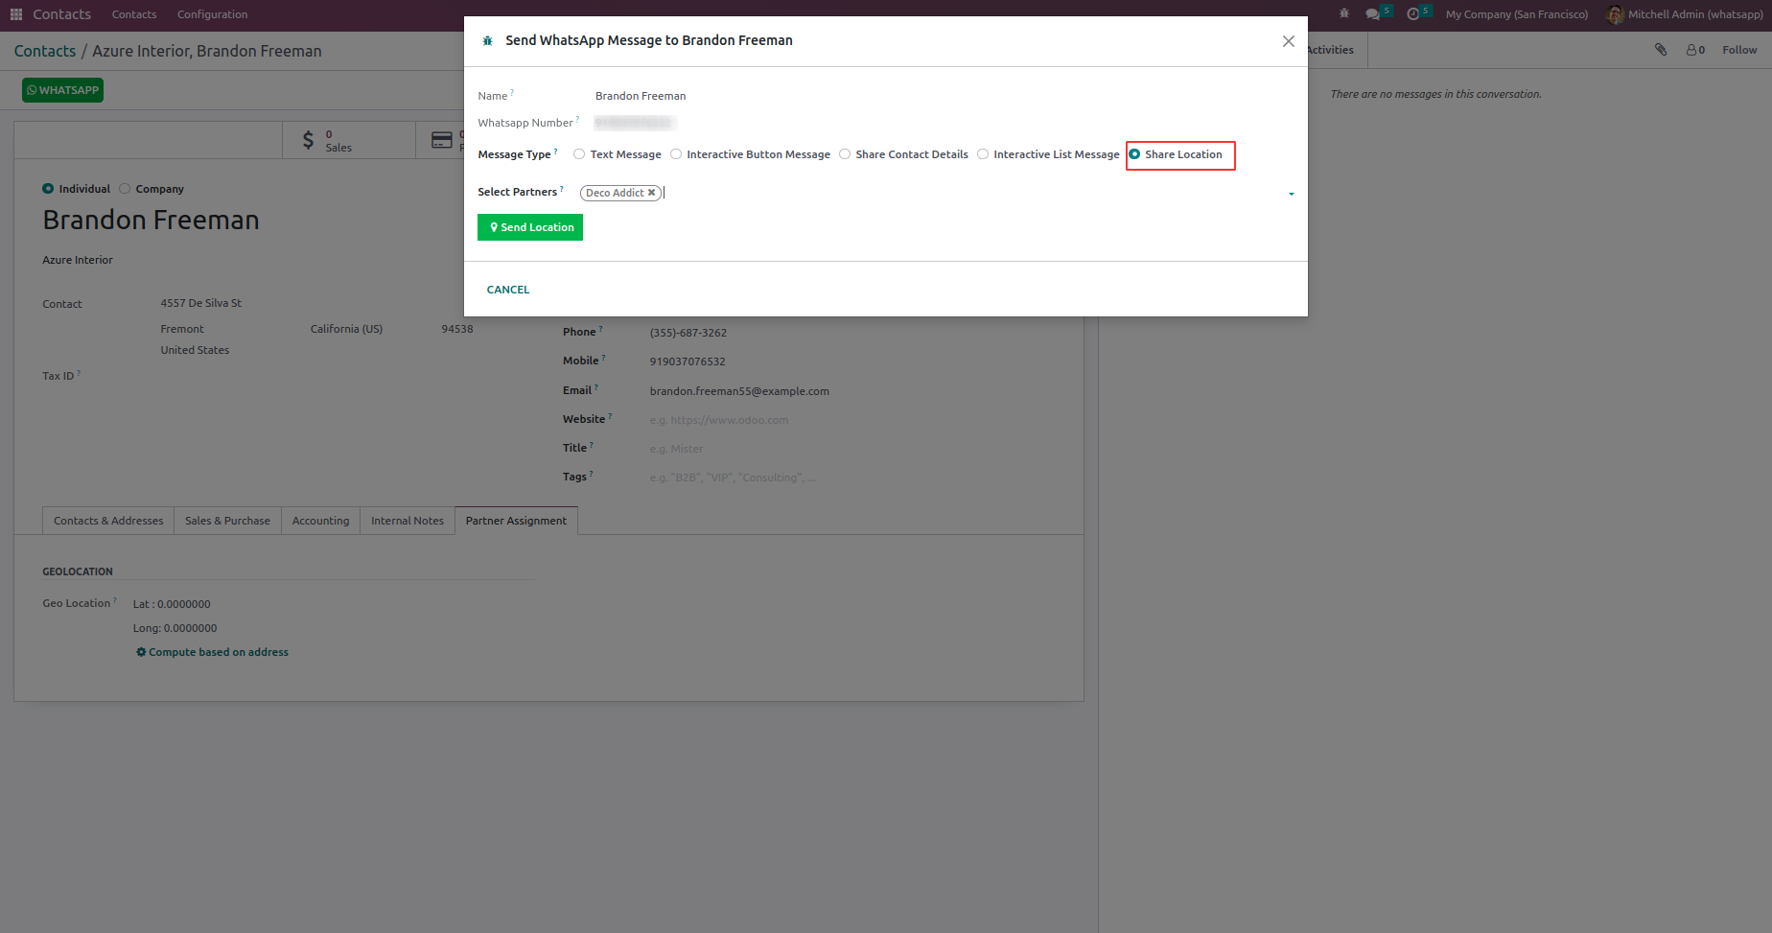The height and width of the screenshot is (933, 1772).
Task: Select Interactive Button Message option
Action: click(676, 154)
